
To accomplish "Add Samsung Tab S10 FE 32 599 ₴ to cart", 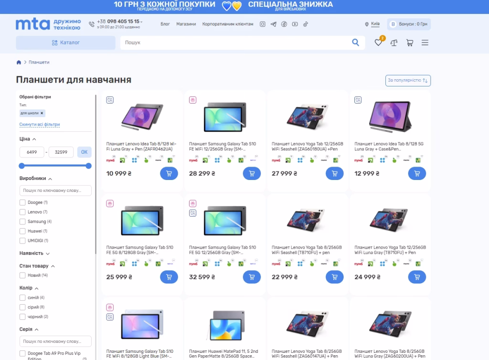I will coord(252,277).
